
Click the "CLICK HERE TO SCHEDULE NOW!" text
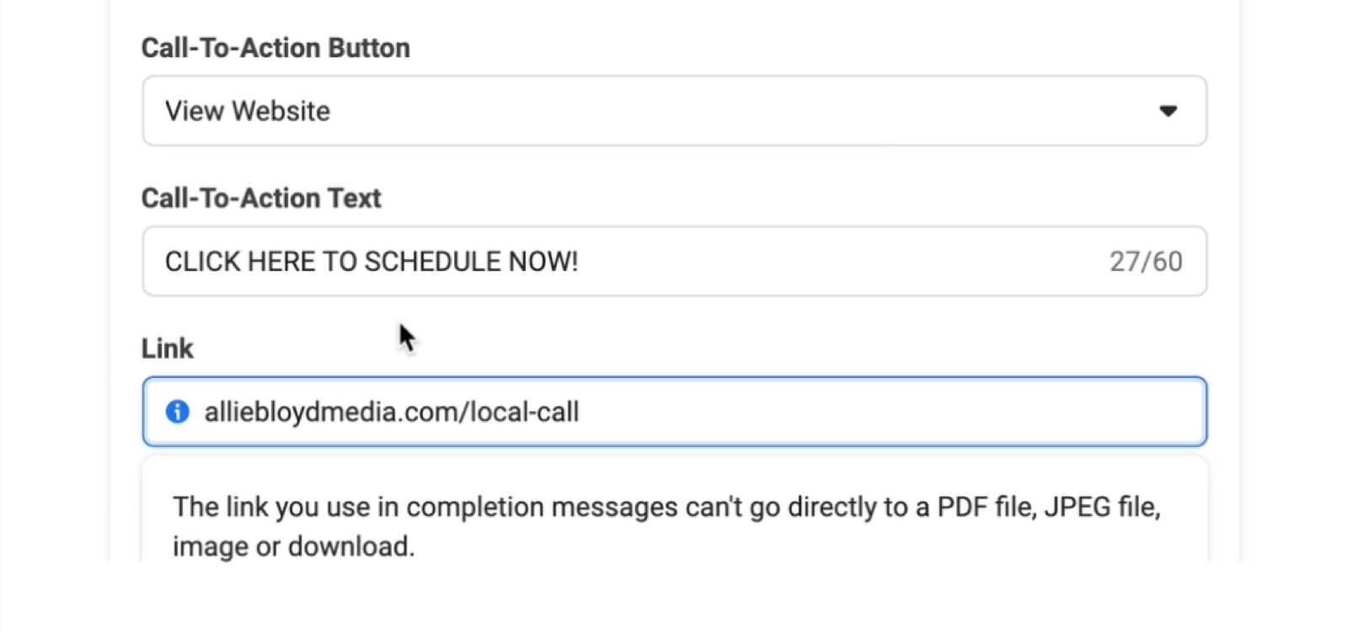[372, 262]
